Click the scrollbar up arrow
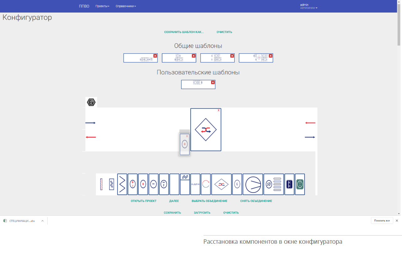The height and width of the screenshot is (255, 402). coord(399,2)
